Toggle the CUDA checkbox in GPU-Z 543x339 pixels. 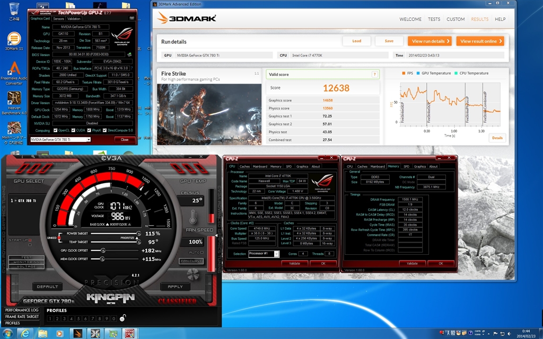[x=73, y=130]
